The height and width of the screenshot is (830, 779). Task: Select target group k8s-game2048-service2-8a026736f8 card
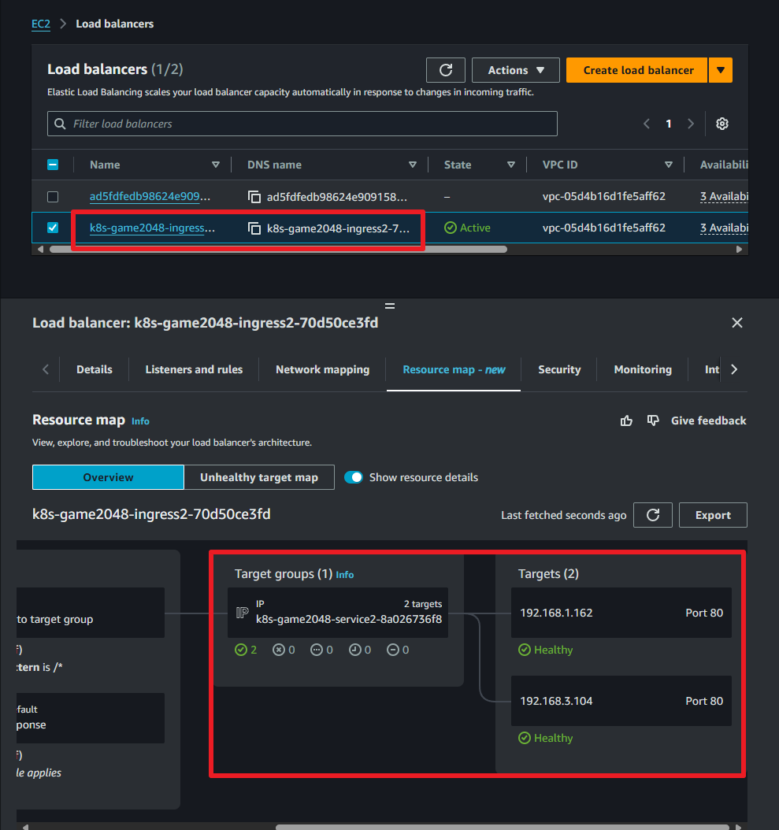pos(338,613)
